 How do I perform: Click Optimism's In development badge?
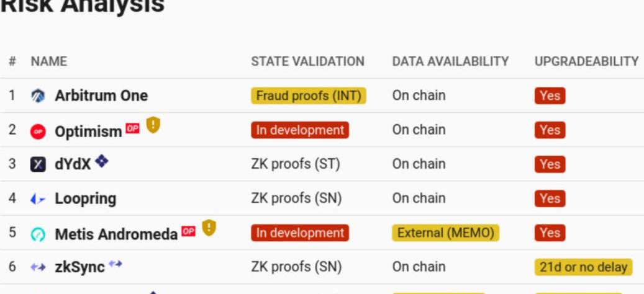pos(300,130)
